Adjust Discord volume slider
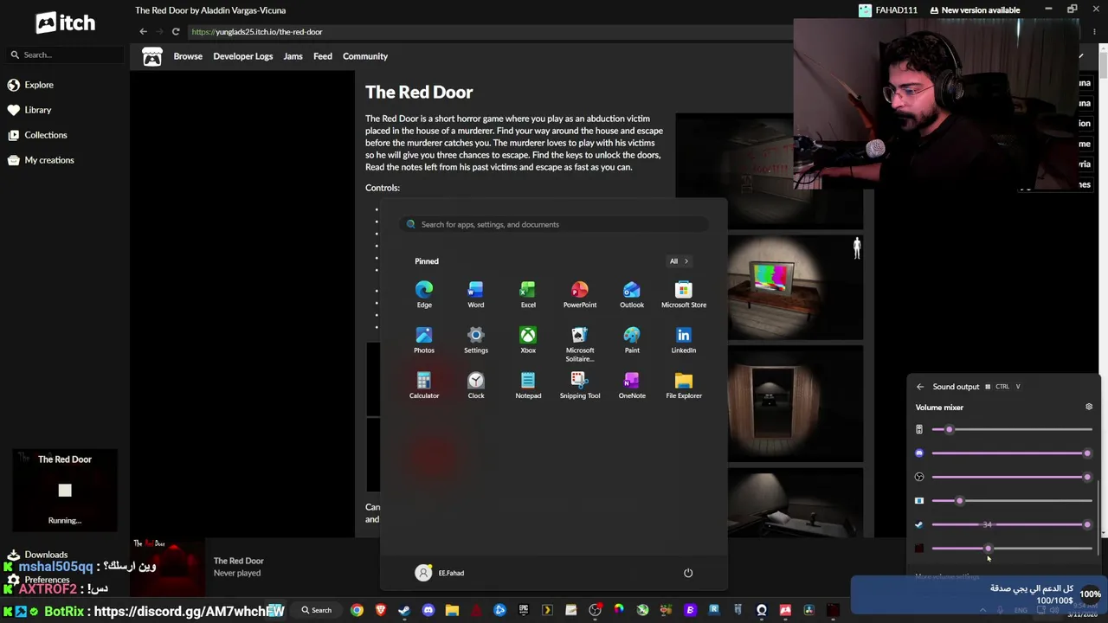This screenshot has height=623, width=1108. (x=1010, y=453)
